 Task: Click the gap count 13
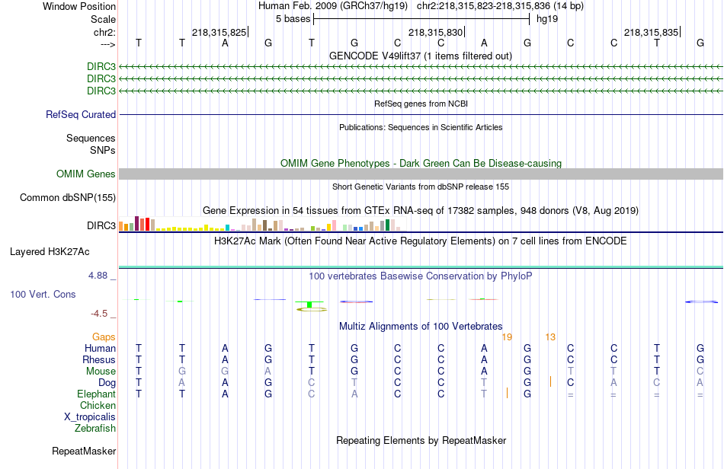click(x=550, y=337)
